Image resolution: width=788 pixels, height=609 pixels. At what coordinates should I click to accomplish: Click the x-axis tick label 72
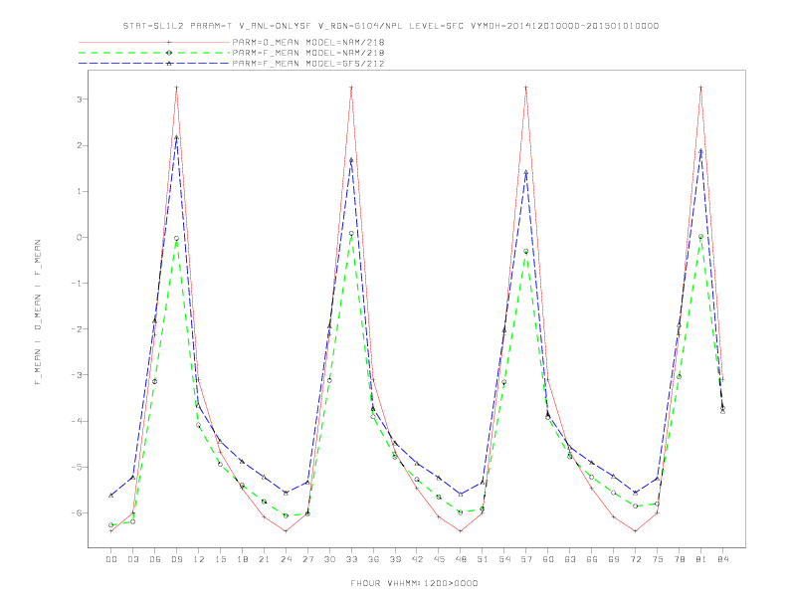click(635, 559)
